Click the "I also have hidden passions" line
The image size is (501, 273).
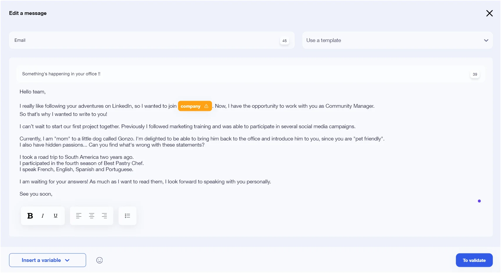coord(112,145)
